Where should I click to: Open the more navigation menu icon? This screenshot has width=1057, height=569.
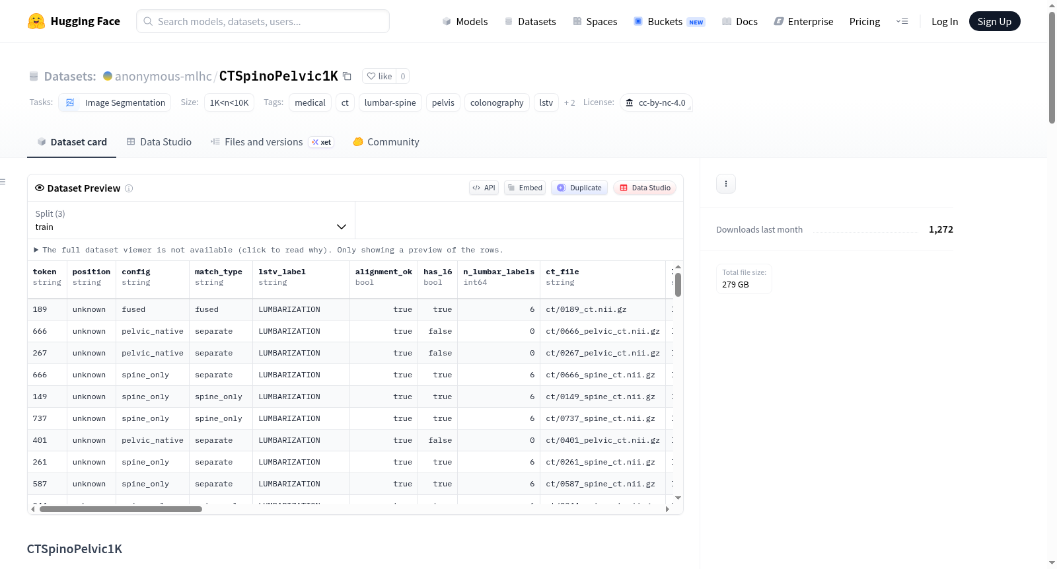(902, 21)
